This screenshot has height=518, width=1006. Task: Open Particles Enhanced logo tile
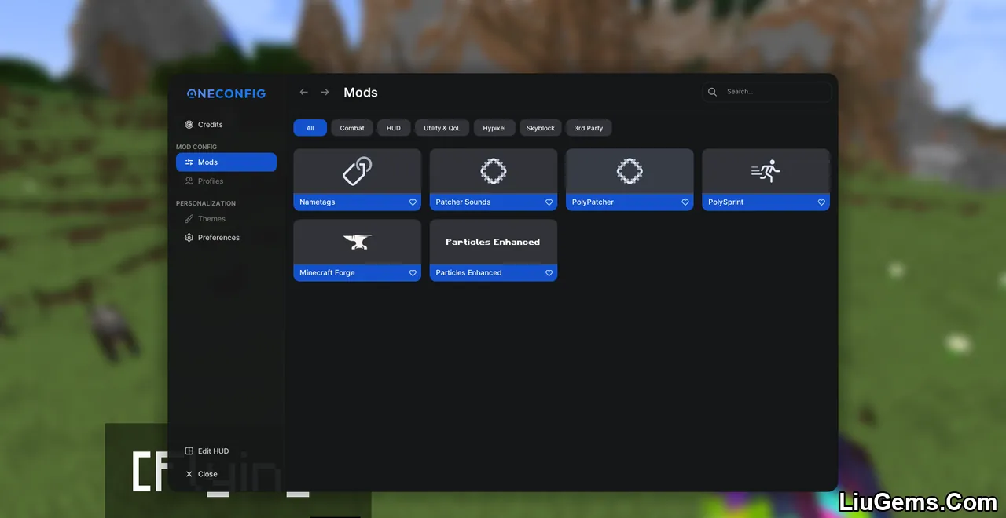click(x=494, y=242)
